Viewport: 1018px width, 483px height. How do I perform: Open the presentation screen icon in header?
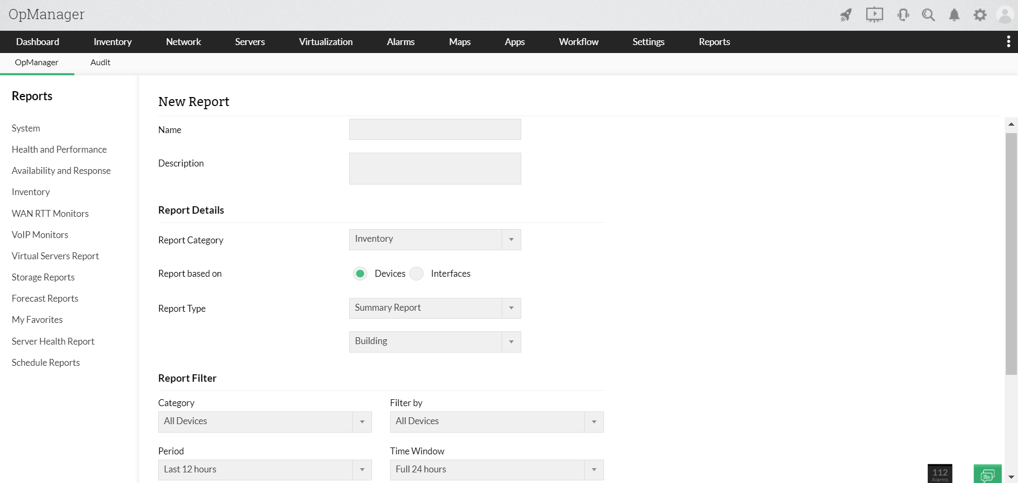(874, 15)
